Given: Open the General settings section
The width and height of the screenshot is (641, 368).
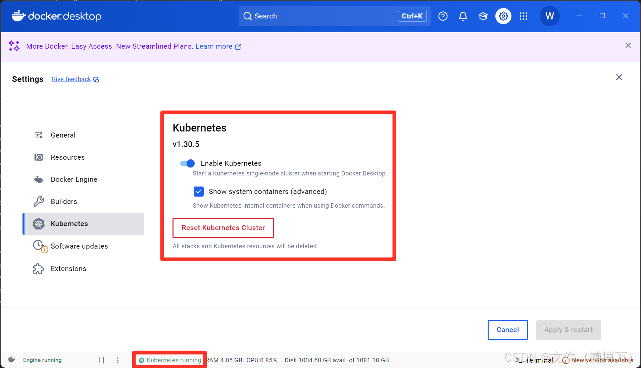Looking at the screenshot, I should pos(83,135).
